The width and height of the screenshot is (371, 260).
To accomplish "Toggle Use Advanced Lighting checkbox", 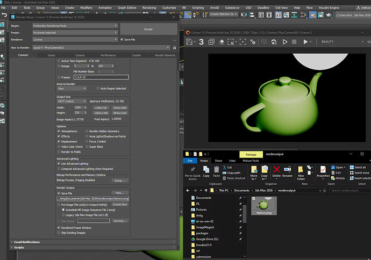I will coord(59,163).
